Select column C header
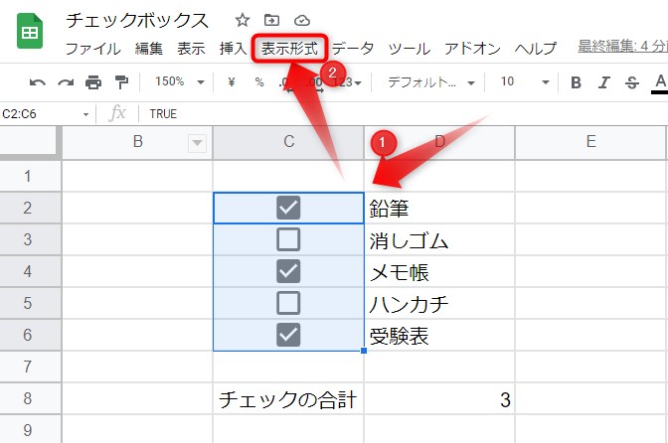The height and width of the screenshot is (443, 668). click(288, 142)
